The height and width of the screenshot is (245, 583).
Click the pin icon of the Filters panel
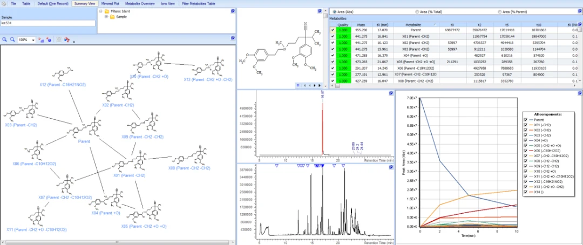click(233, 11)
